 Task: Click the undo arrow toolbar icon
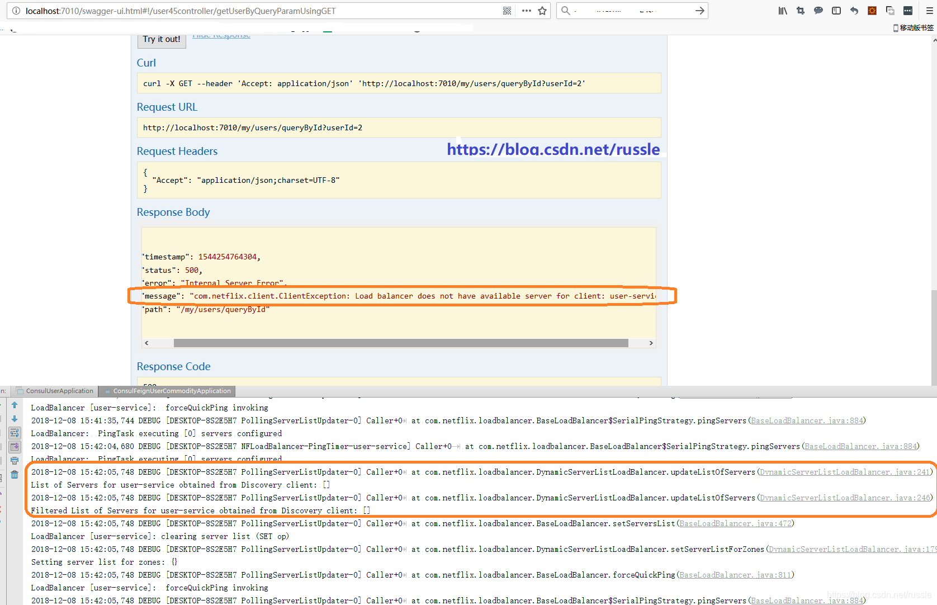854,11
